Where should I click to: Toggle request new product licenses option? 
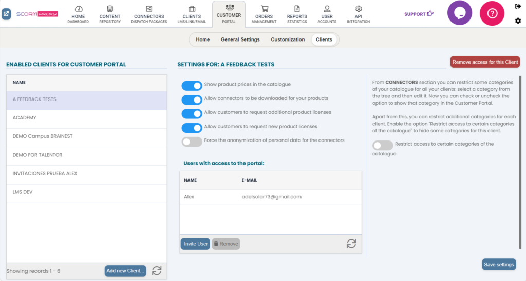[x=192, y=128]
